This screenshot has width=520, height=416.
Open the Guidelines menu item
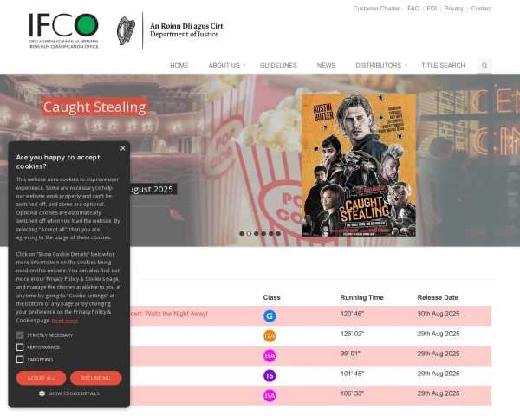pos(278,65)
